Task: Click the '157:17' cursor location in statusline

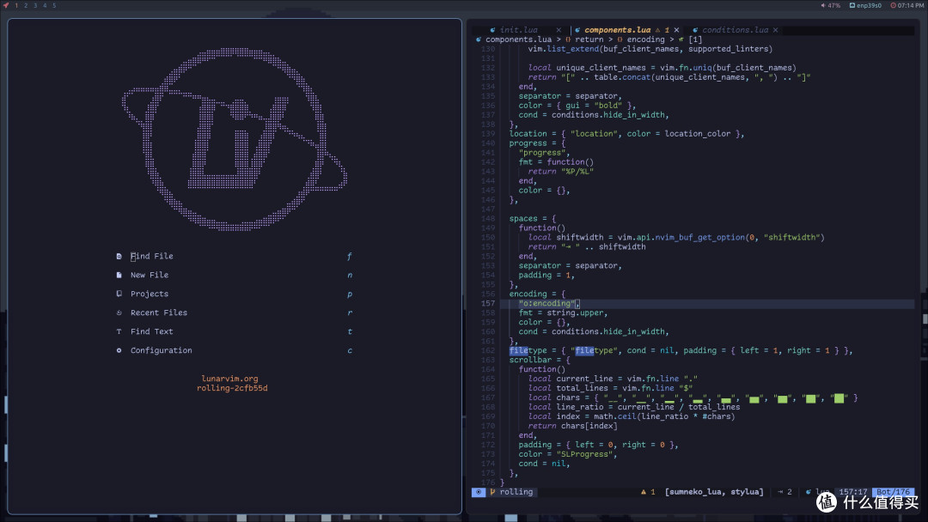Action: pos(853,492)
